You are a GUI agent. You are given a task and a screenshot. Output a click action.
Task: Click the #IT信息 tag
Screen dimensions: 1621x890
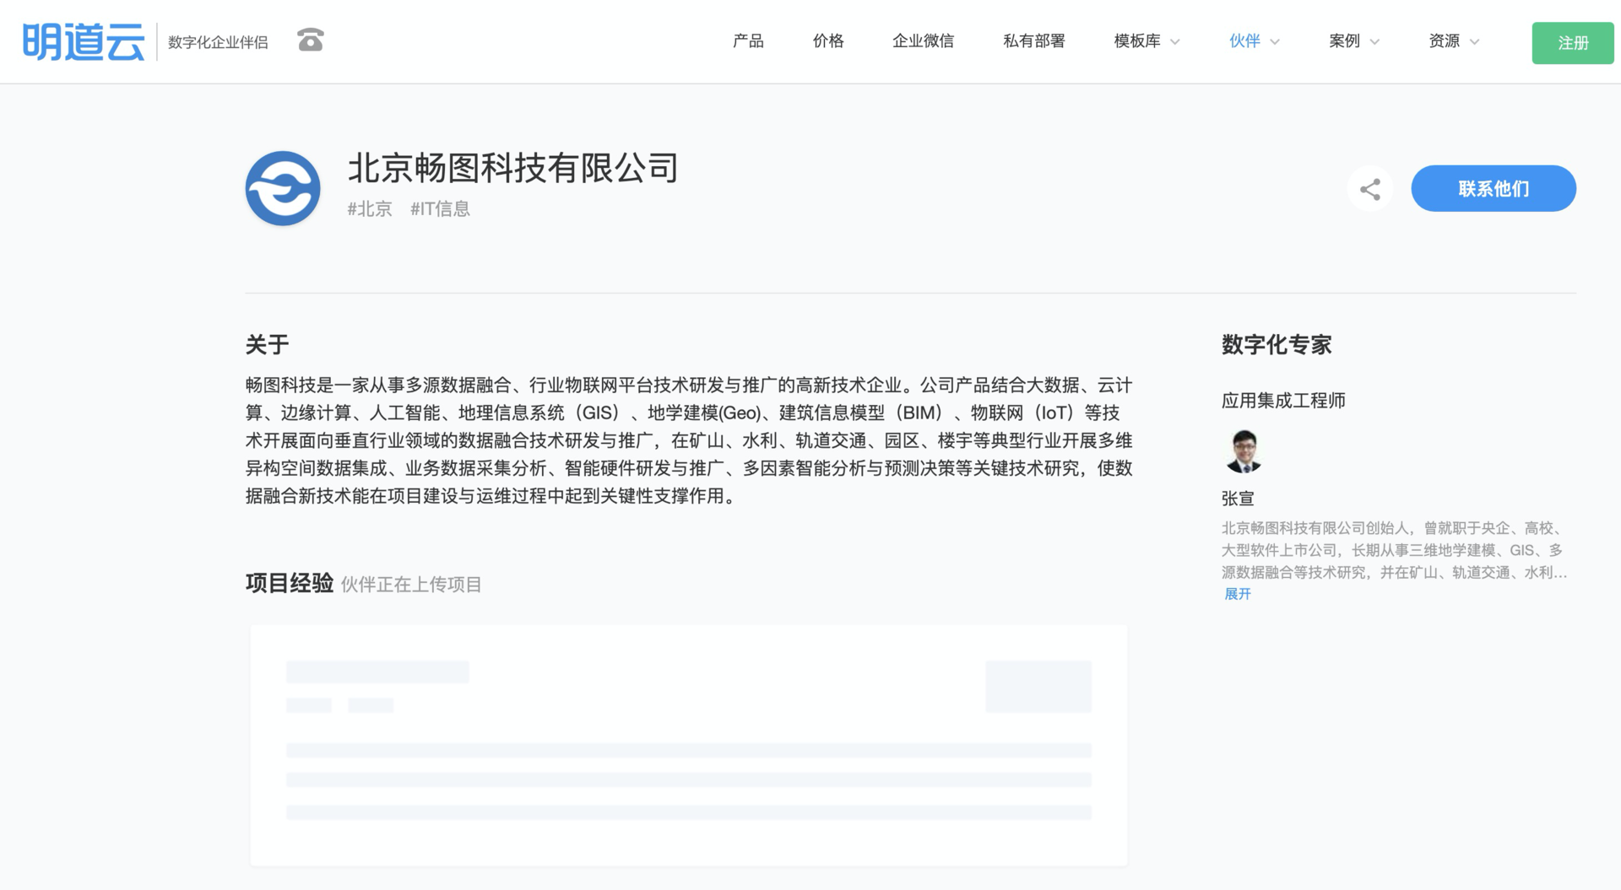(x=440, y=209)
